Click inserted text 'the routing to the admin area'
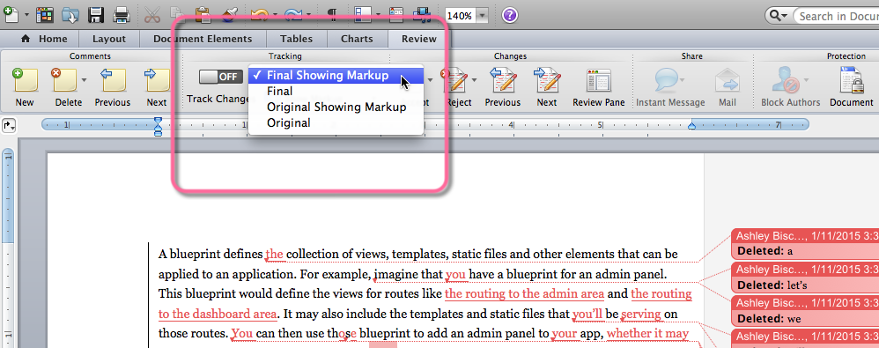The height and width of the screenshot is (348, 879). click(524, 294)
